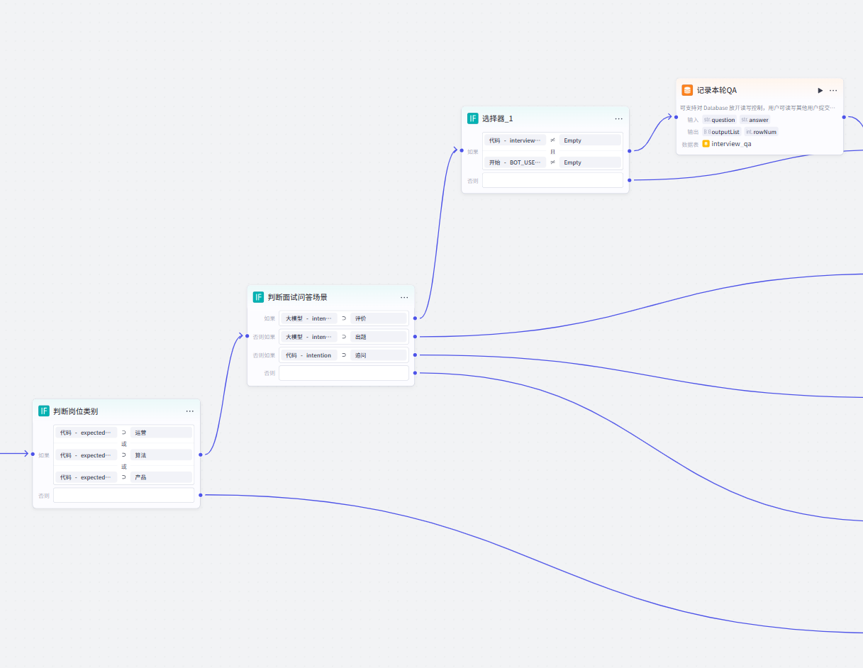Select the 选择器_1 node title
This screenshot has width=863, height=668.
click(x=497, y=118)
